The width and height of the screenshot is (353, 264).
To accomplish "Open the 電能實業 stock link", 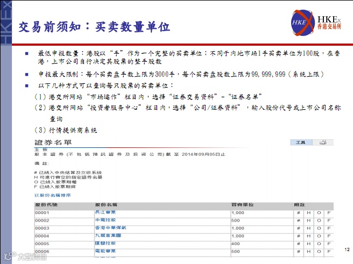I will [105, 251].
